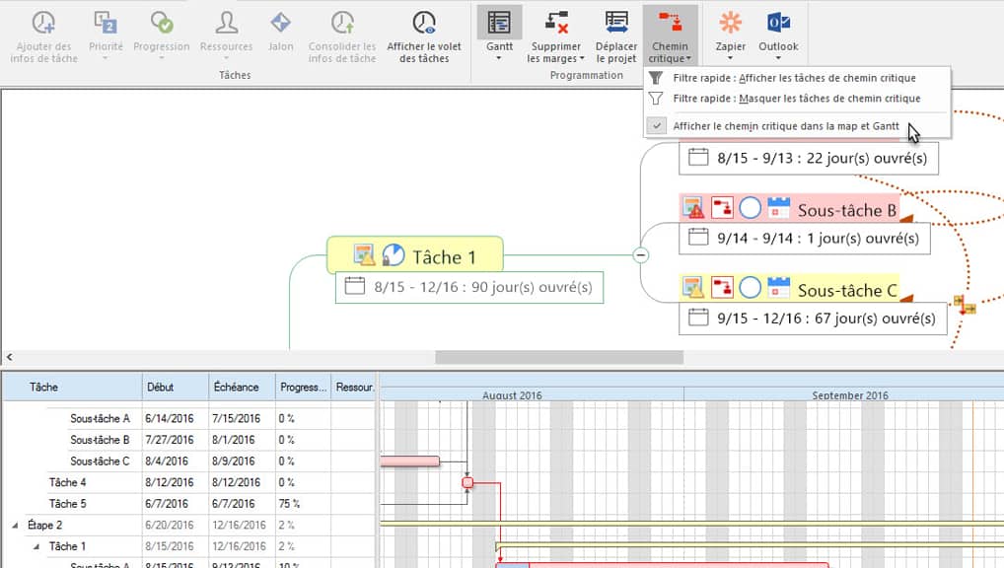Click the Début column header
Screen dimensions: 1004x568
(x=160, y=388)
